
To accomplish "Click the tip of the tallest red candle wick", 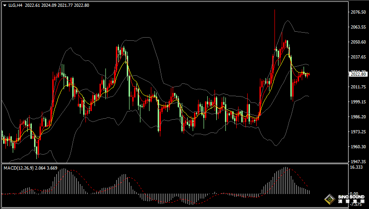I will (x=274, y=10).
